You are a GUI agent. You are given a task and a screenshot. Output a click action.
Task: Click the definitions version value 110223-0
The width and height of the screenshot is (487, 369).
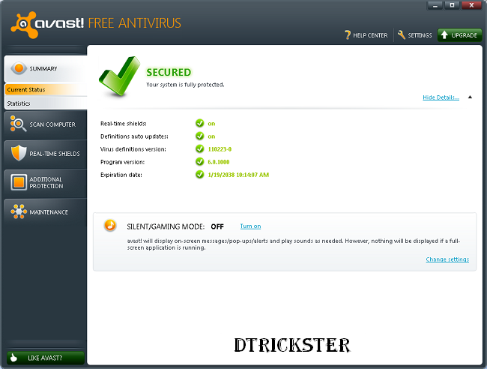tap(220, 149)
